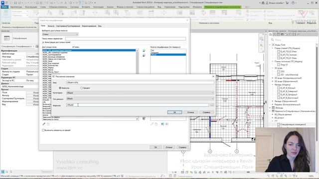319x179 pixels.
Task: Open schedule type selector in Properties panel
Action: [18, 46]
